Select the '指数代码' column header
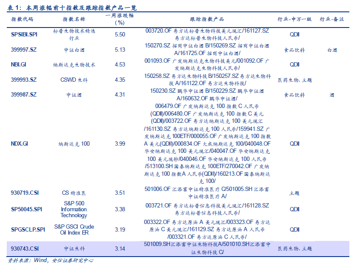Viewport: 357px width, 268px height. [22, 19]
